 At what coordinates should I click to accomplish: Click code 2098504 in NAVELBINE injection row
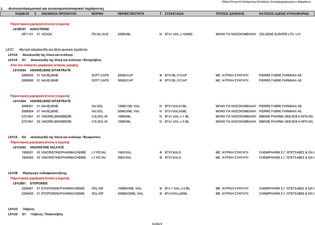[x=27, y=111]
